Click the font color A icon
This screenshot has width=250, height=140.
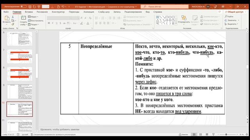[88, 23]
